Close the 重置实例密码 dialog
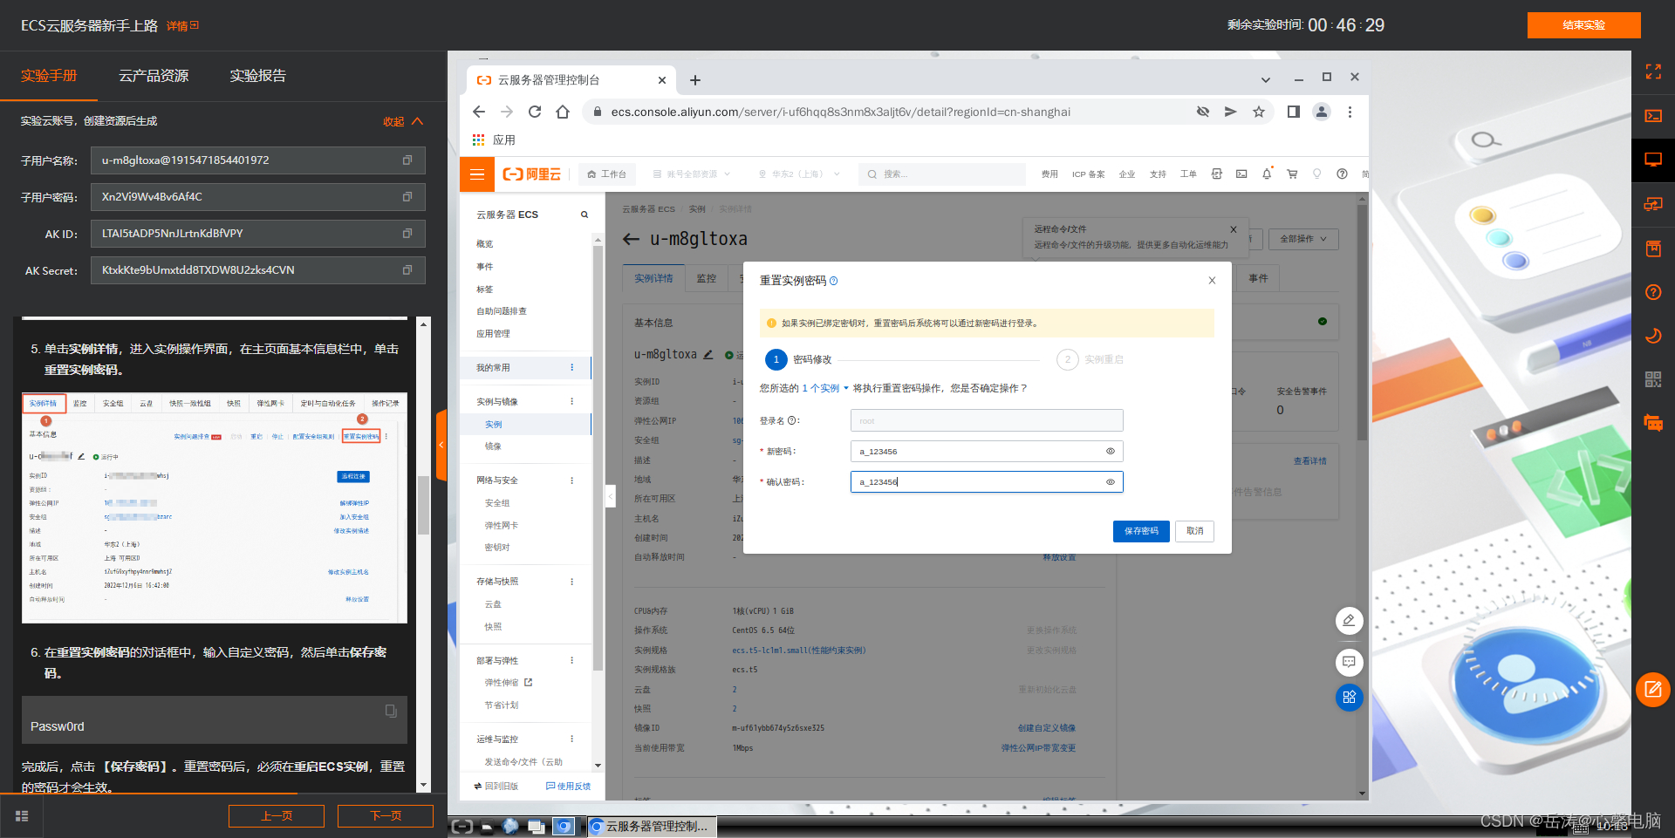This screenshot has width=1675, height=838. [x=1212, y=281]
